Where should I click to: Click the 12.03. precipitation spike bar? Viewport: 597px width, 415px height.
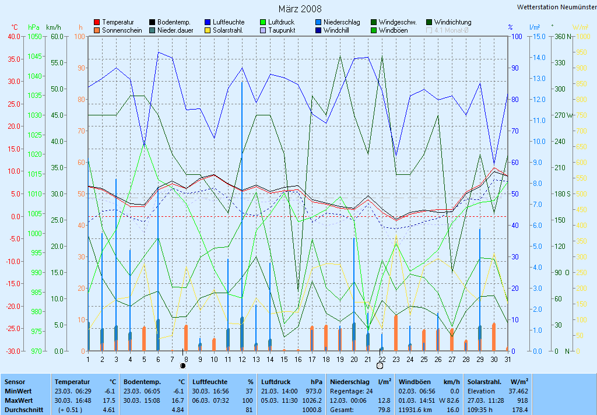pyautogui.click(x=242, y=216)
